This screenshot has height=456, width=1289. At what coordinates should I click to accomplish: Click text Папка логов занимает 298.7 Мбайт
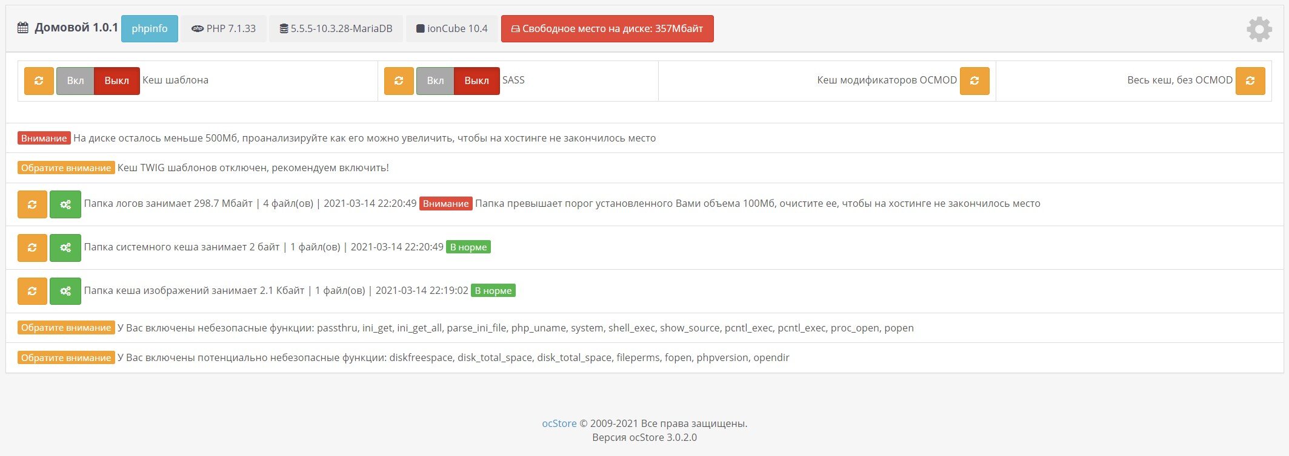pos(168,203)
